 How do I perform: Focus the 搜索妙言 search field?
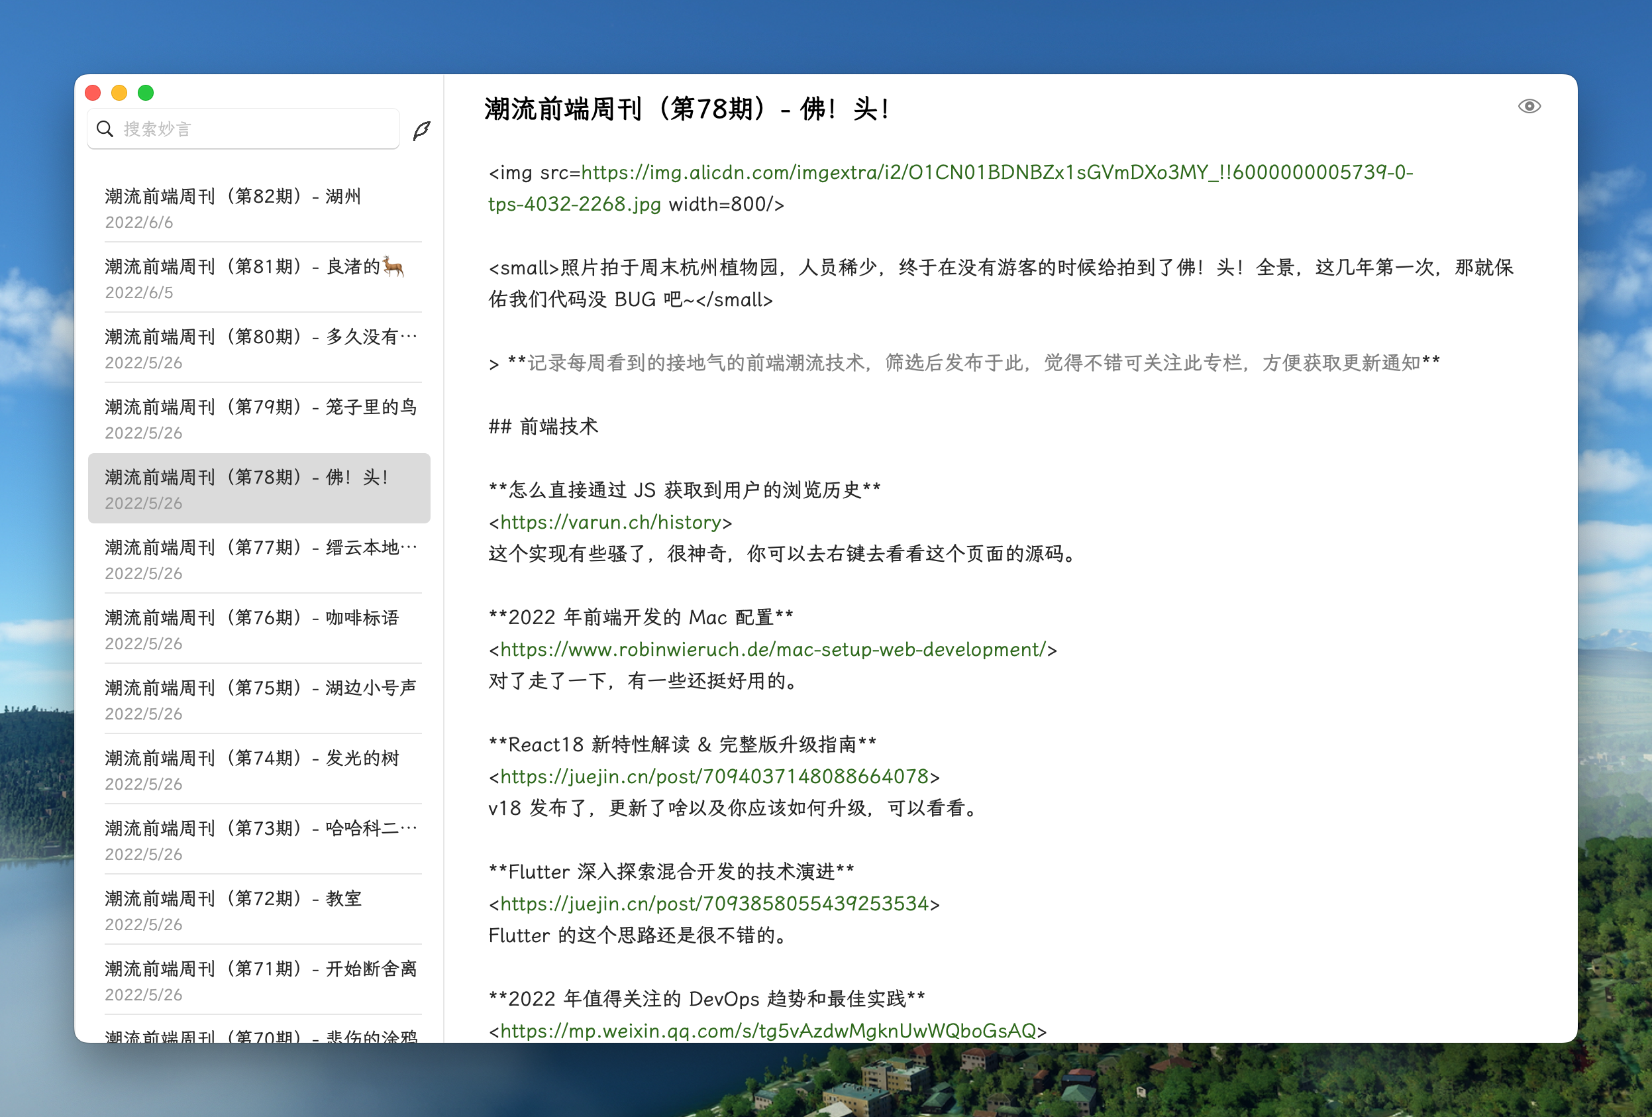click(x=243, y=129)
